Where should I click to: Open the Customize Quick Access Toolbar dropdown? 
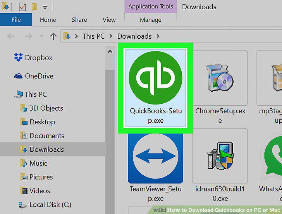(45, 7)
